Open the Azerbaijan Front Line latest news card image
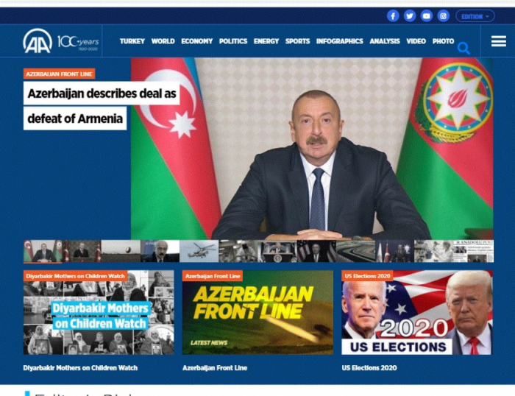Viewport: 515px width, 396px height. (x=257, y=313)
